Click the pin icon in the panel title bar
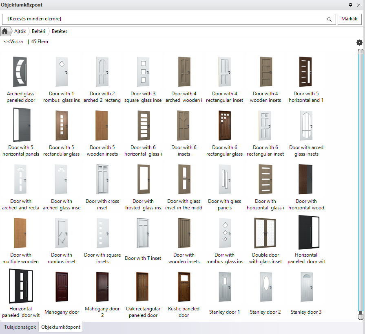 [x=350, y=5]
